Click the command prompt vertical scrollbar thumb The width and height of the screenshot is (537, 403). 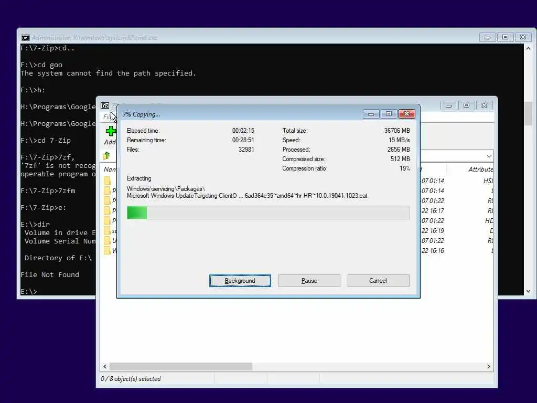(x=528, y=114)
